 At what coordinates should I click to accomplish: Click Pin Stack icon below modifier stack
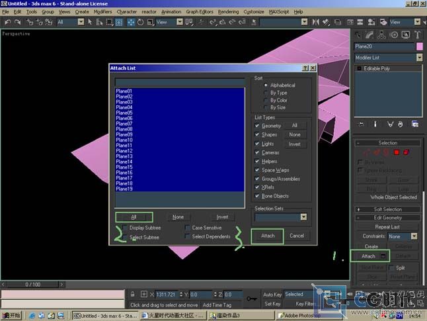[x=361, y=124]
